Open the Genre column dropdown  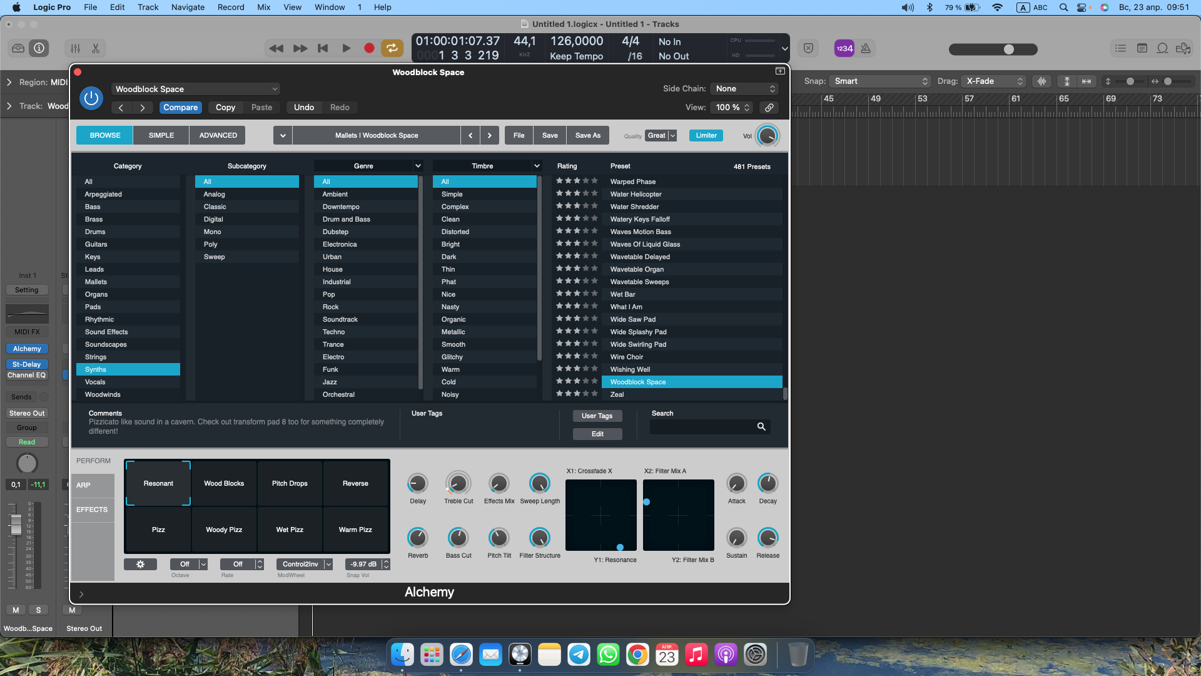(417, 166)
